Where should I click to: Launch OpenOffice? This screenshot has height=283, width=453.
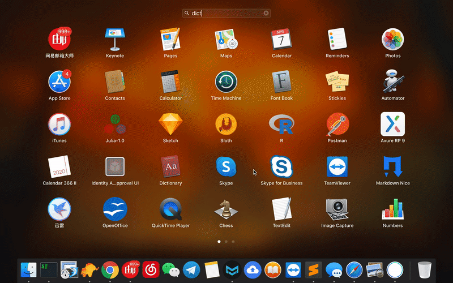click(115, 209)
